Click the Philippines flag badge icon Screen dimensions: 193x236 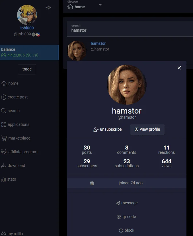tap(38, 35)
